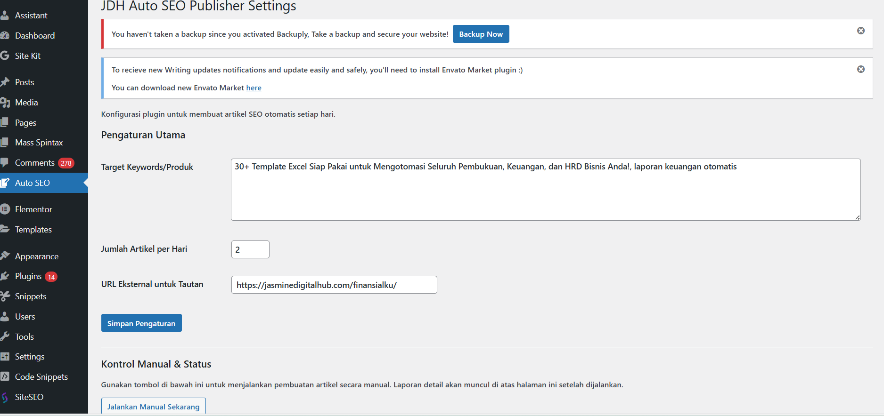Click the Comments 278 count badge
The width and height of the screenshot is (884, 416).
click(x=66, y=163)
